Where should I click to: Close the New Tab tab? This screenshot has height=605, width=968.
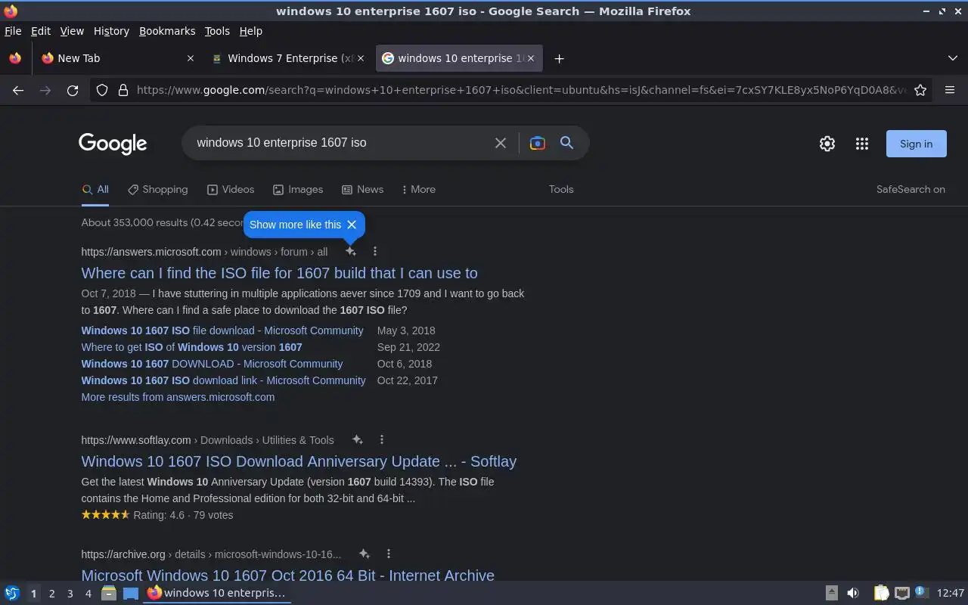click(x=190, y=58)
